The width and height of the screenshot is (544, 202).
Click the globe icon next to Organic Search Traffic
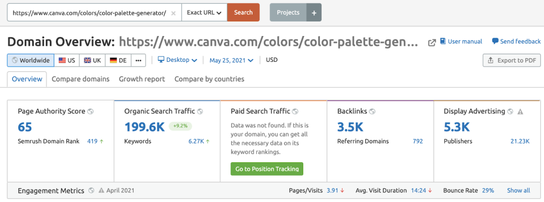(200, 111)
